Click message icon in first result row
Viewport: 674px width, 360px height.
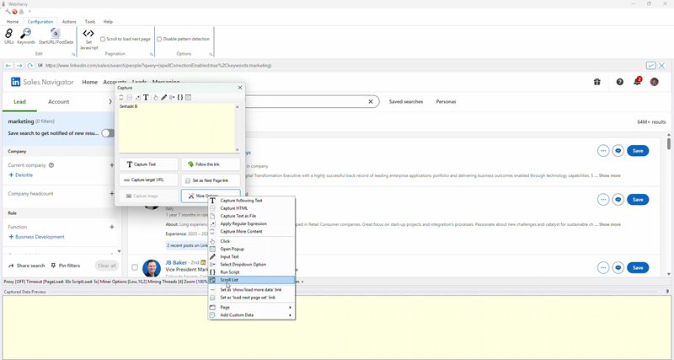[x=618, y=151]
